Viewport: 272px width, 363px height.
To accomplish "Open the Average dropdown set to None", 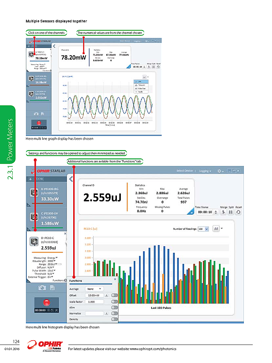I will point(94,289).
